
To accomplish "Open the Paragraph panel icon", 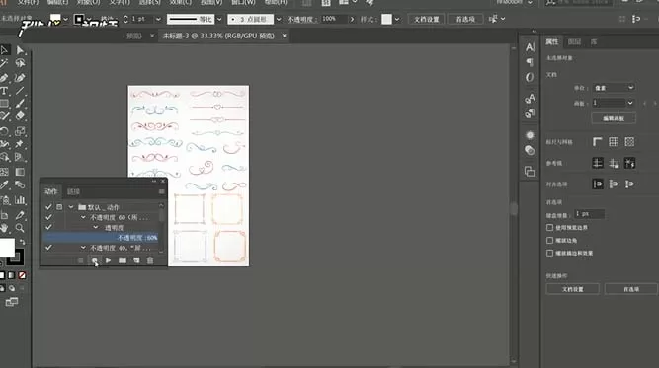I will 530,62.
